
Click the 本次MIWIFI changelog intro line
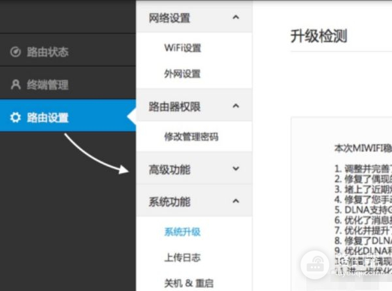[x=363, y=148]
